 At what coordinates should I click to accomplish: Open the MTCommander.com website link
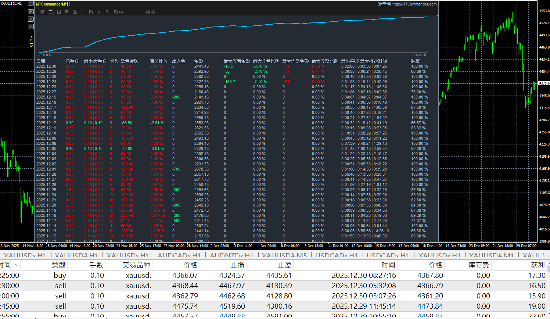[414, 4]
